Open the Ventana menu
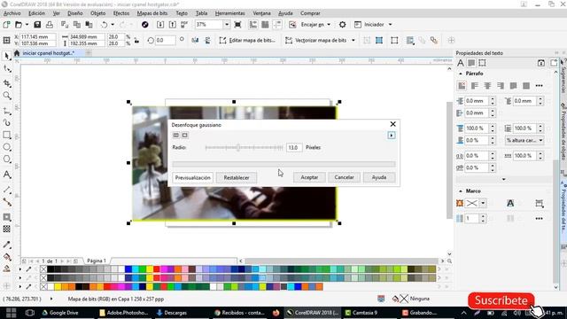Image resolution: width=567 pixels, height=319 pixels. click(x=261, y=13)
